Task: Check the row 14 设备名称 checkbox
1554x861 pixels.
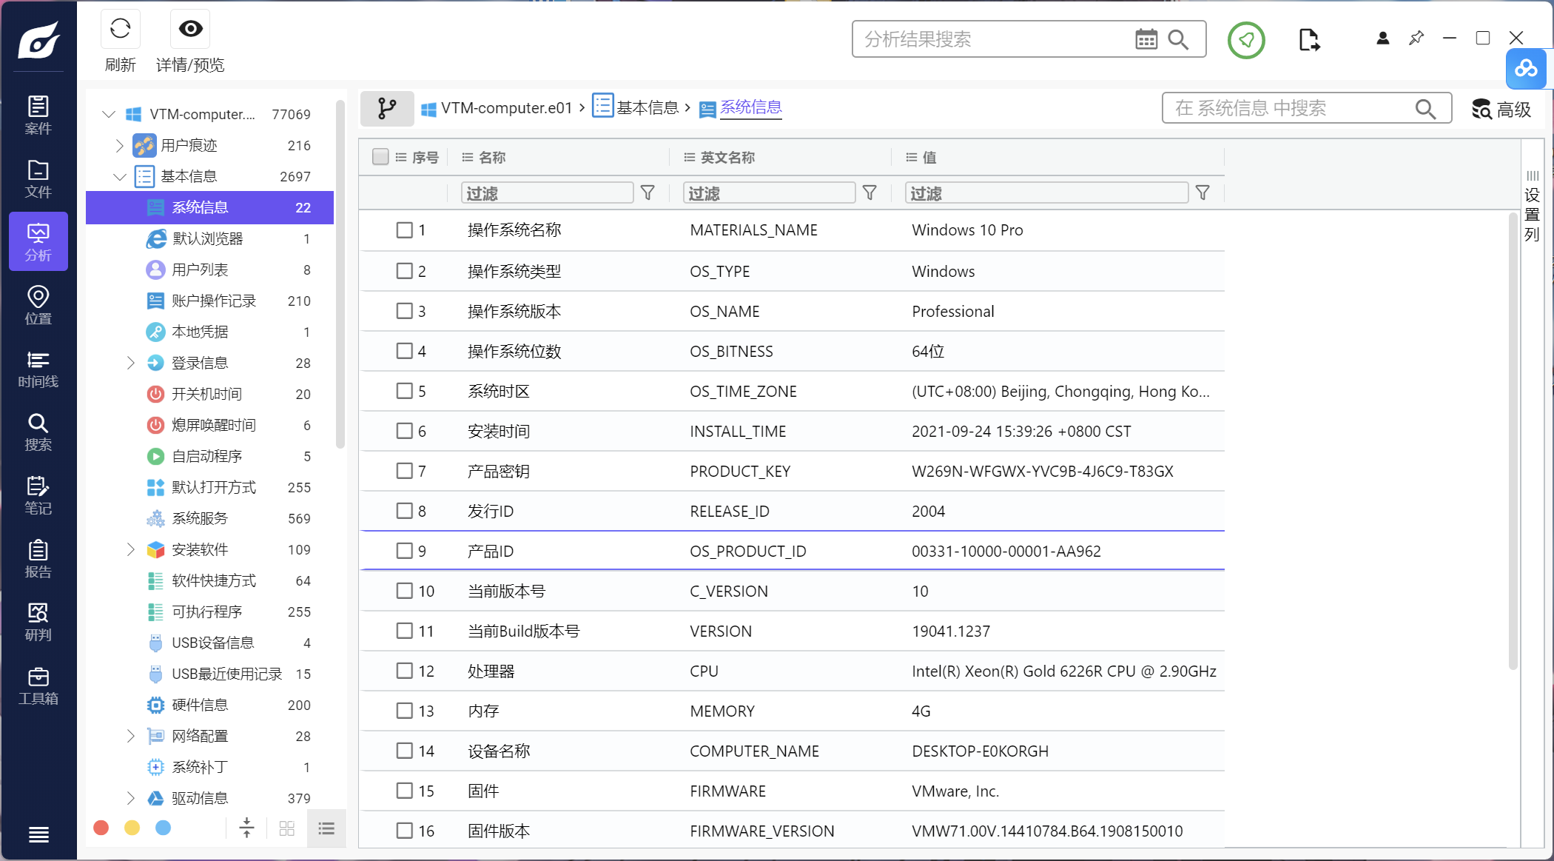Action: coord(404,751)
